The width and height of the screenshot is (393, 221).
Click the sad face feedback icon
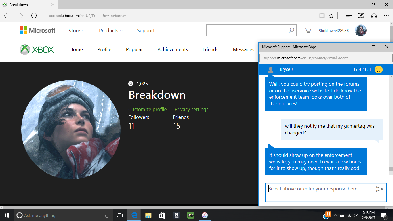point(379,70)
